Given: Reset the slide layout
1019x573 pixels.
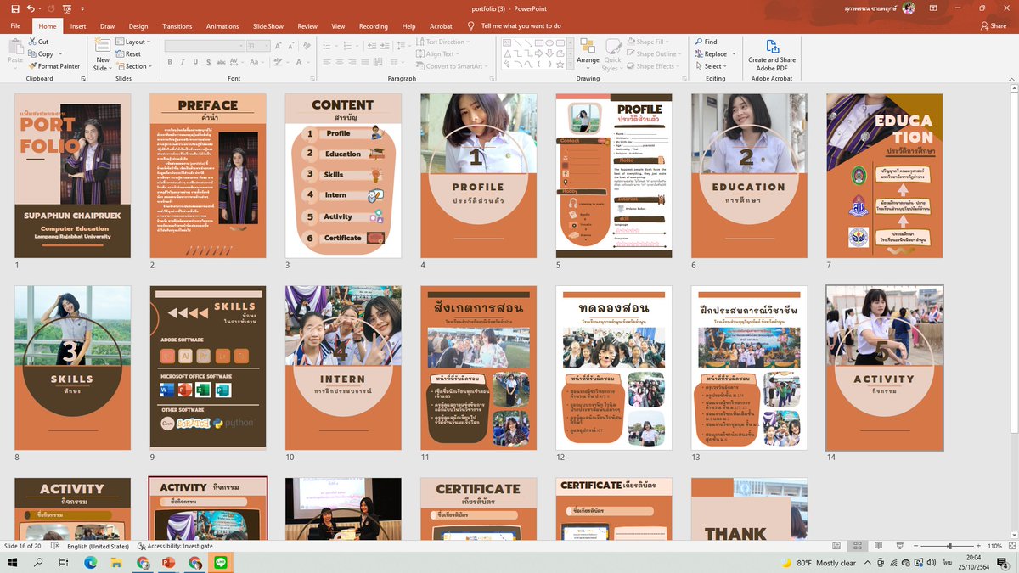Looking at the screenshot, I should (x=128, y=53).
